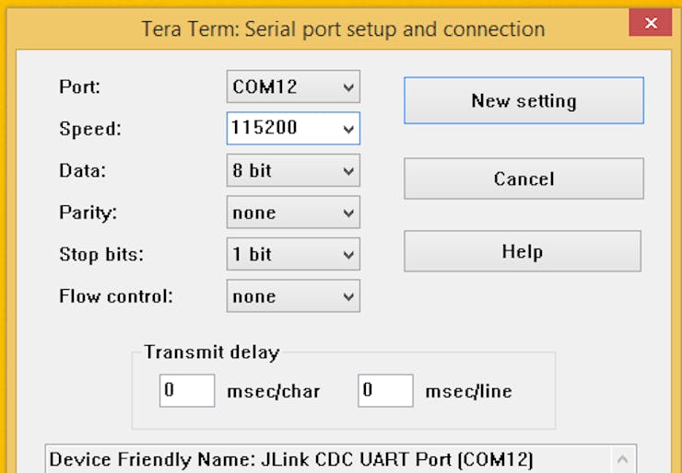Expand the Speed dropdown arrow
This screenshot has width=682, height=473.
tap(348, 130)
